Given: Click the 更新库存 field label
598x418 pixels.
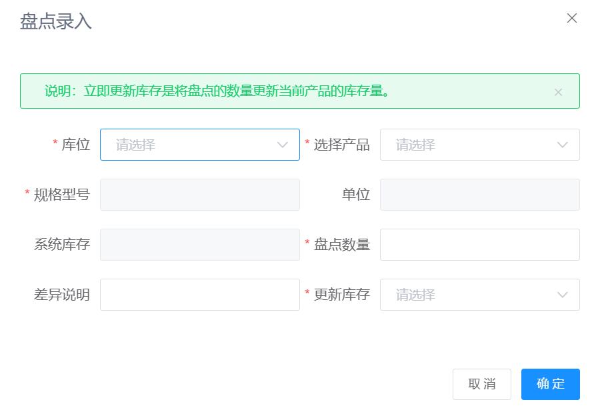Looking at the screenshot, I should 342,295.
